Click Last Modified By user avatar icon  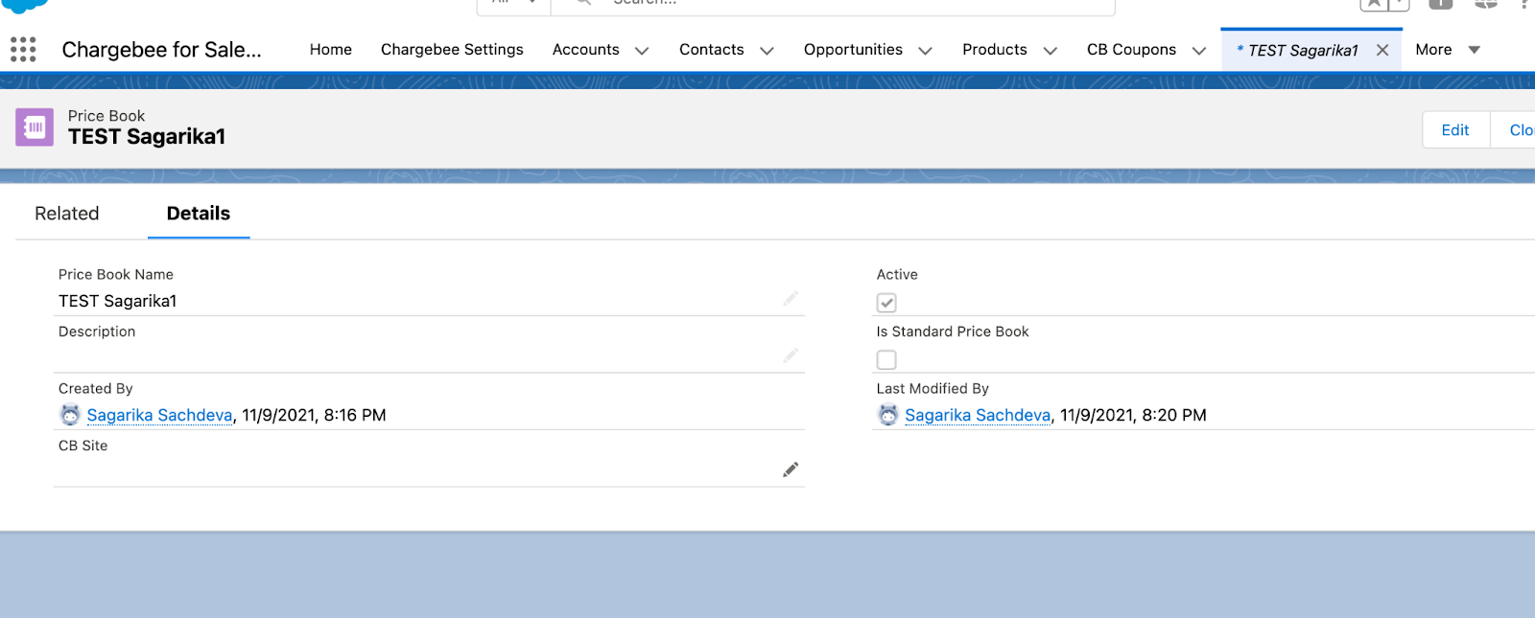point(888,415)
